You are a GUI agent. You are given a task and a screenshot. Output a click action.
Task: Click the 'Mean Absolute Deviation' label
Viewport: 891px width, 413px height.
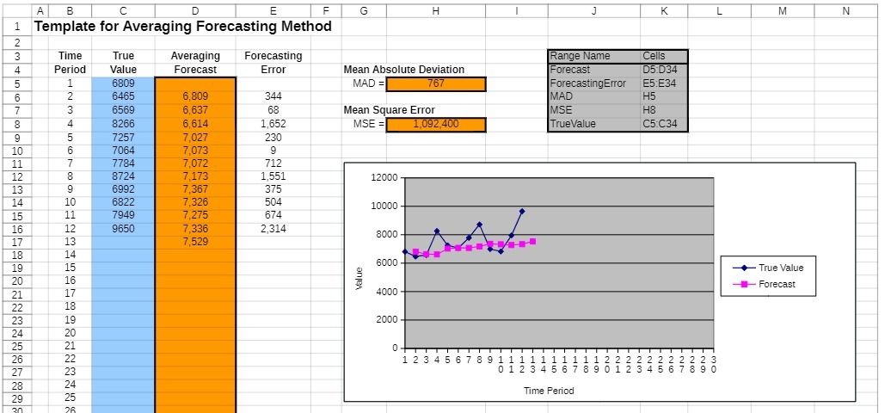pyautogui.click(x=404, y=70)
